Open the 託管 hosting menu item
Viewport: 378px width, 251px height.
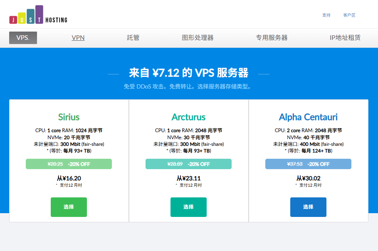tap(133, 38)
